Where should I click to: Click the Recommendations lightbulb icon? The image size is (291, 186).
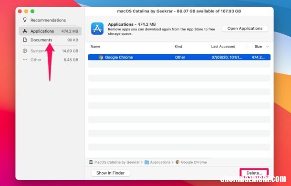[25, 20]
